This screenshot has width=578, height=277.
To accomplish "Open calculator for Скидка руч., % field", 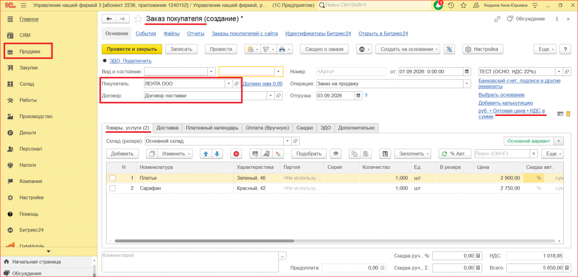I will 478,256.
